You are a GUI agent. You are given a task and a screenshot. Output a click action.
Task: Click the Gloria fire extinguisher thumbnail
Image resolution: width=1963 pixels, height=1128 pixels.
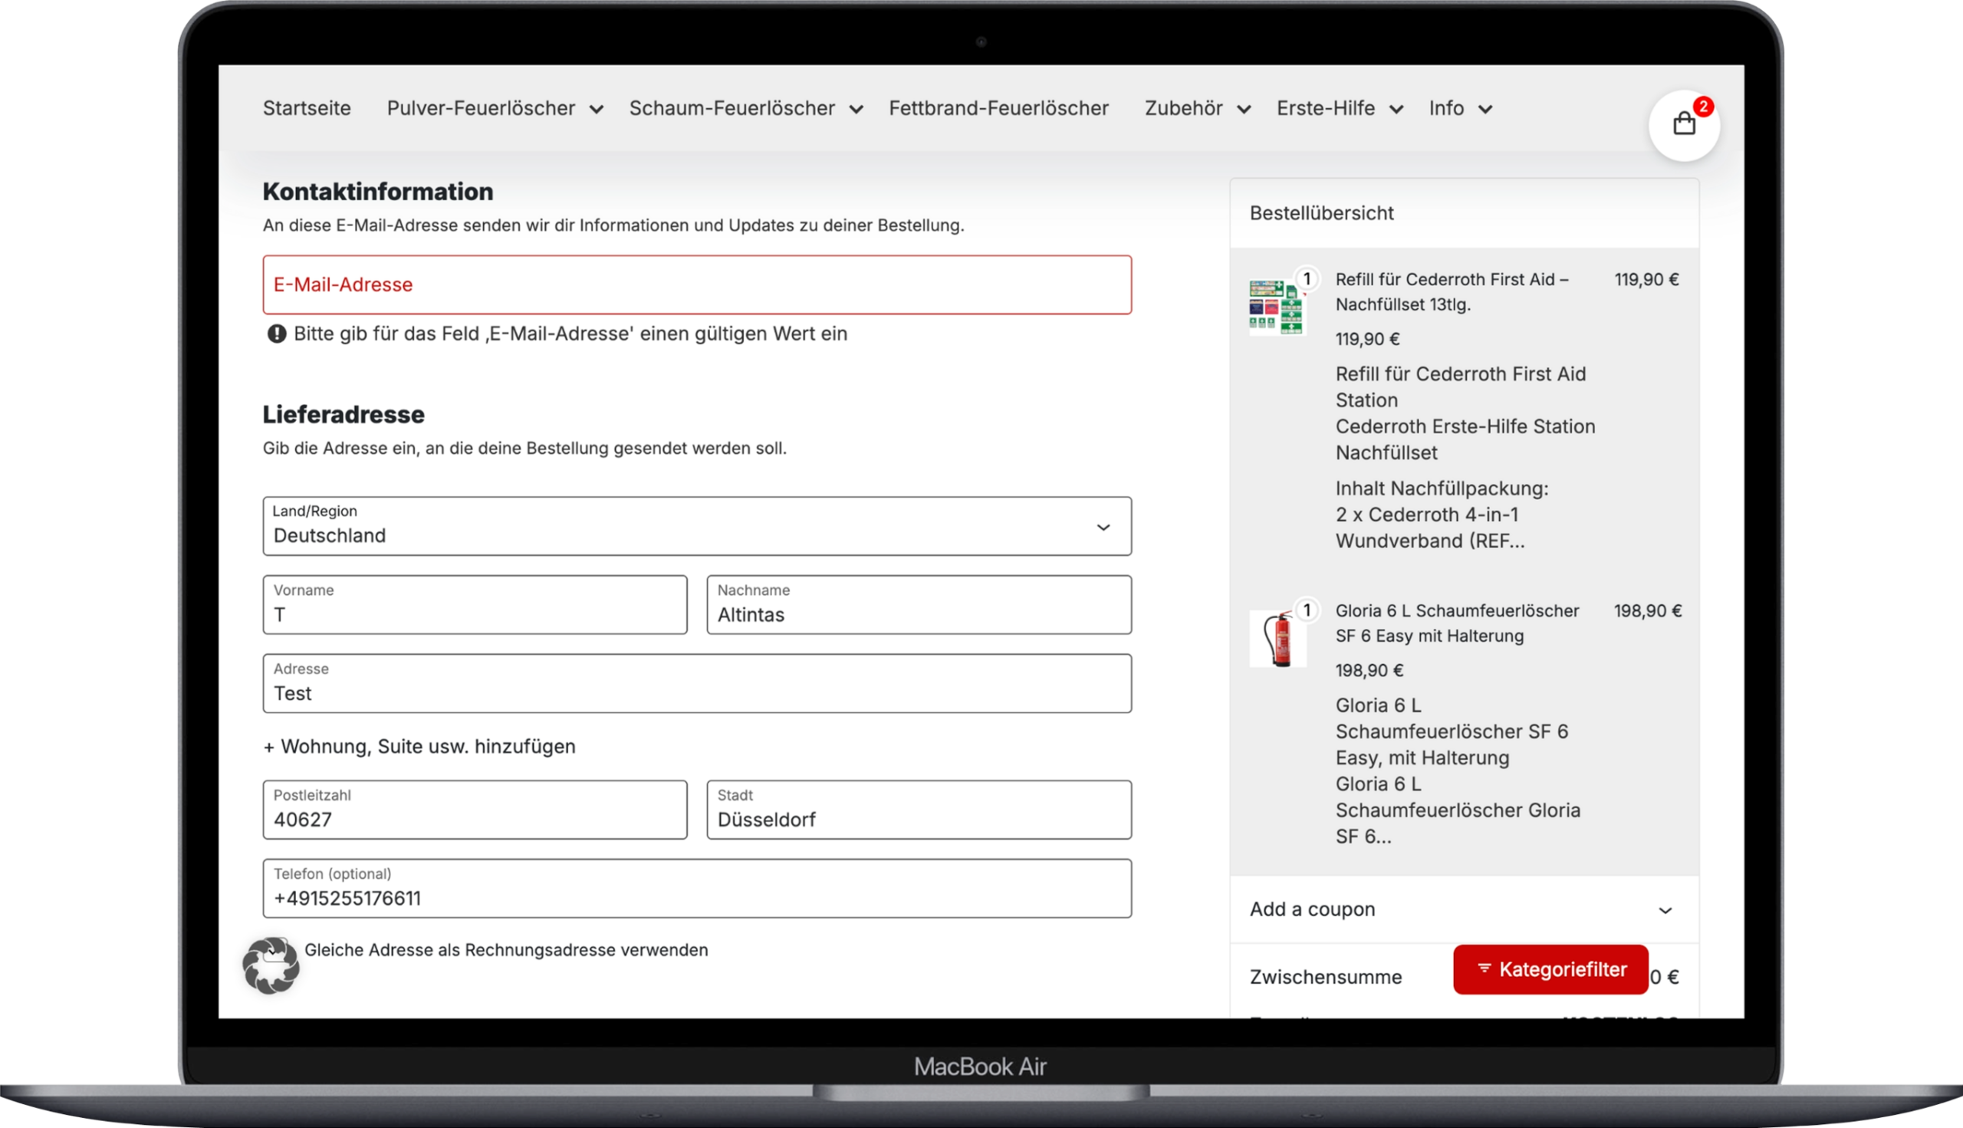[x=1277, y=638]
